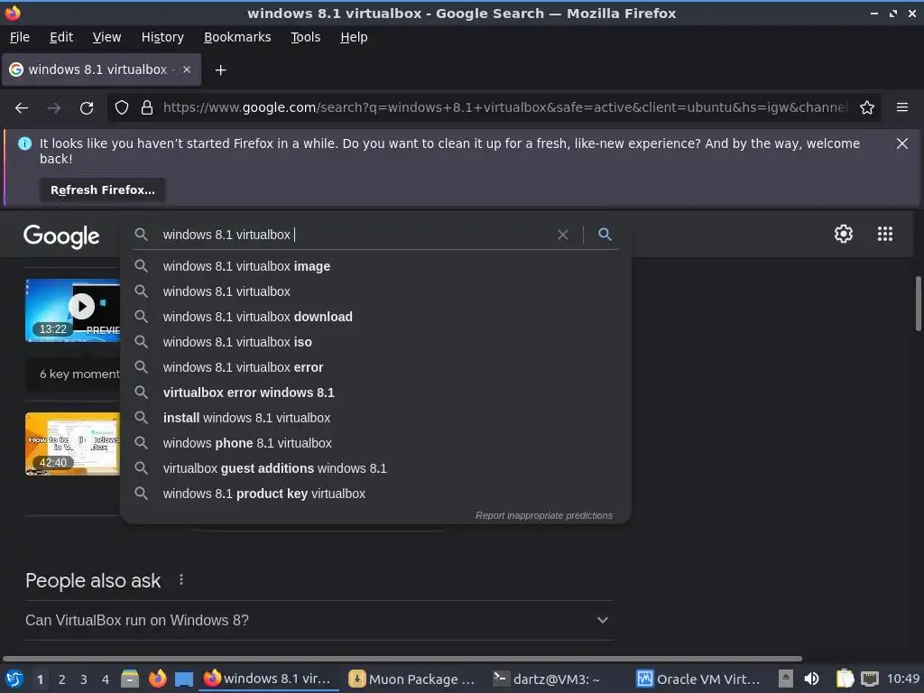Click Refresh Firefox... button
The height and width of the screenshot is (693, 924).
pos(103,190)
